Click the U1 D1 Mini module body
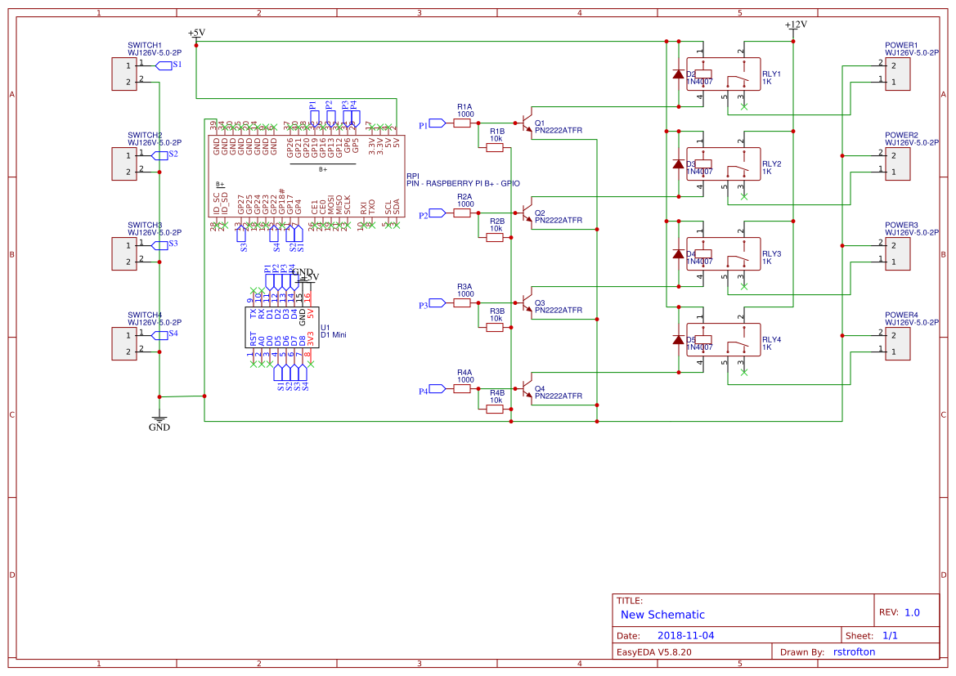 pos(281,327)
